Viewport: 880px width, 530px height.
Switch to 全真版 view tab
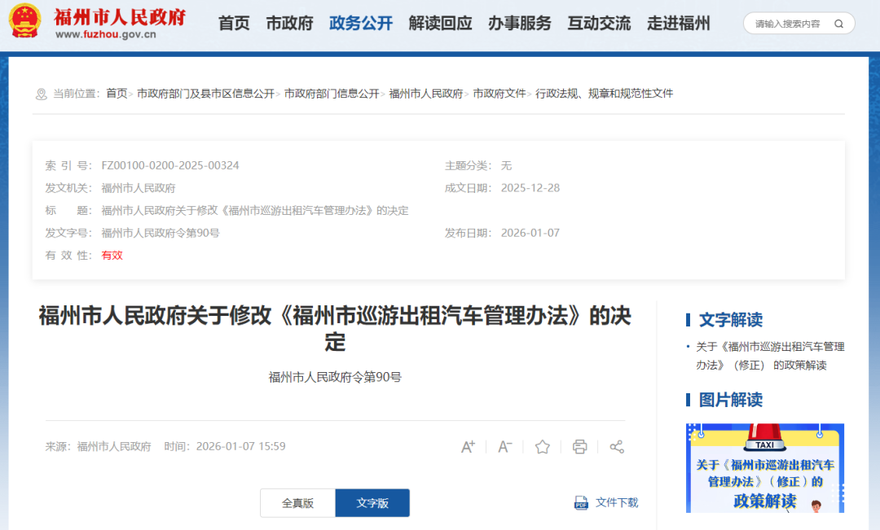click(297, 503)
